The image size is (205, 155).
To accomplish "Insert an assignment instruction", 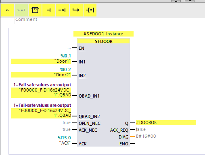I will (x=90, y=10).
